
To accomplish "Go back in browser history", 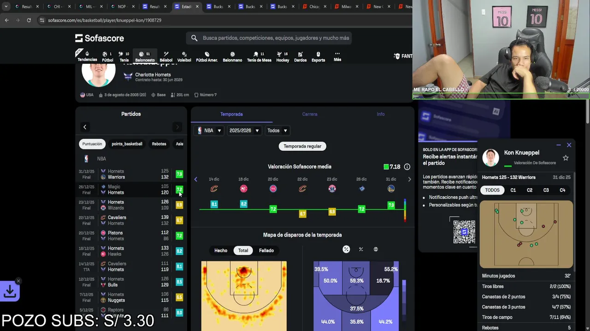I will point(7,20).
